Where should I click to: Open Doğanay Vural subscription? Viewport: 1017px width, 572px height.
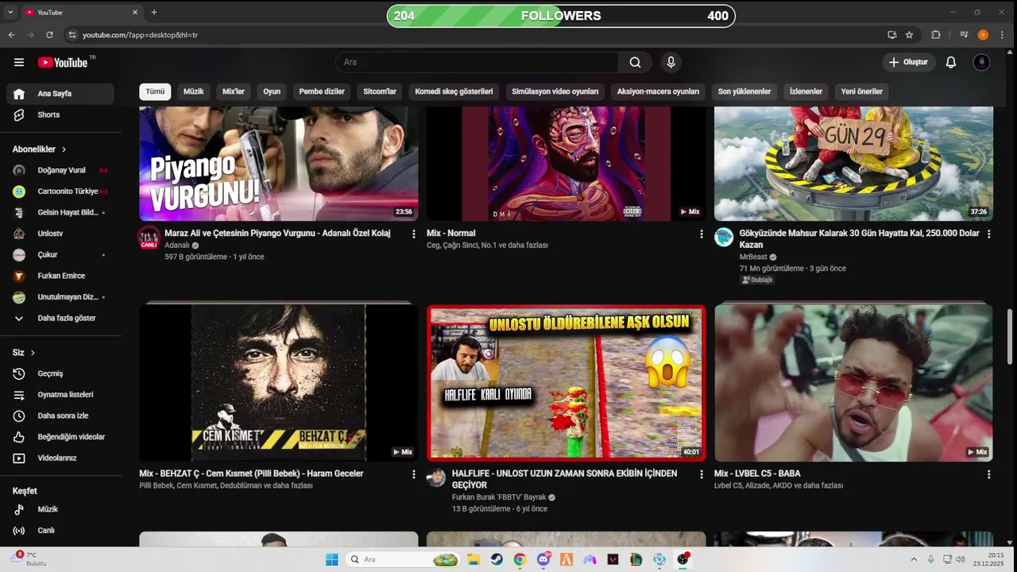click(60, 170)
